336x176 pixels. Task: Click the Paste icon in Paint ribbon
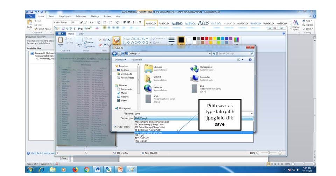click(61, 40)
